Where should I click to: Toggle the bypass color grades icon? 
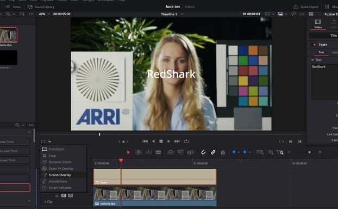(x=293, y=14)
